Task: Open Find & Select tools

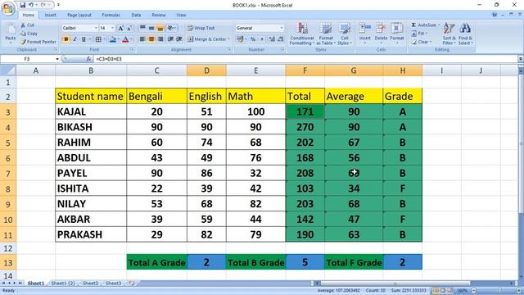Action: click(x=465, y=34)
